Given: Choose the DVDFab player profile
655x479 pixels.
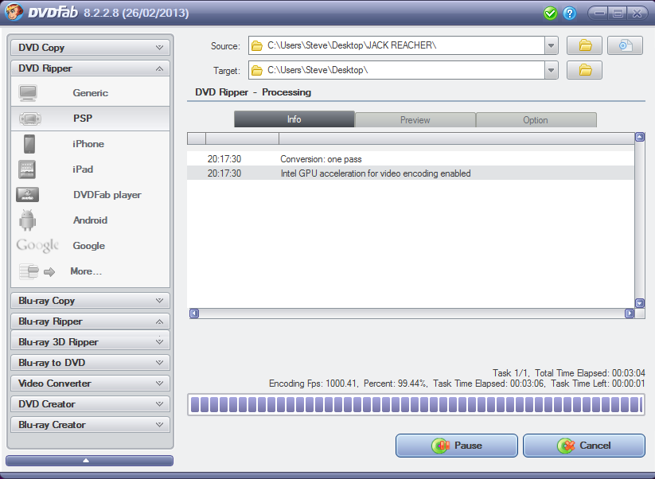Looking at the screenshot, I should click(x=90, y=195).
